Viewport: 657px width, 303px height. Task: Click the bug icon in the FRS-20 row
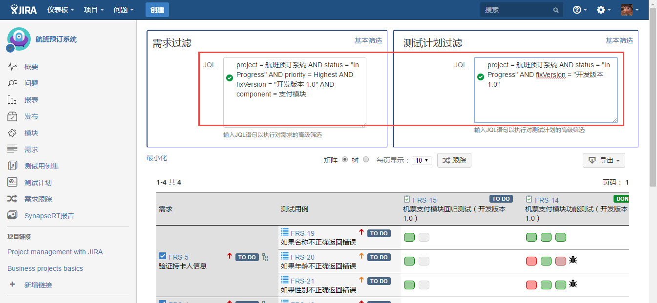573,261
